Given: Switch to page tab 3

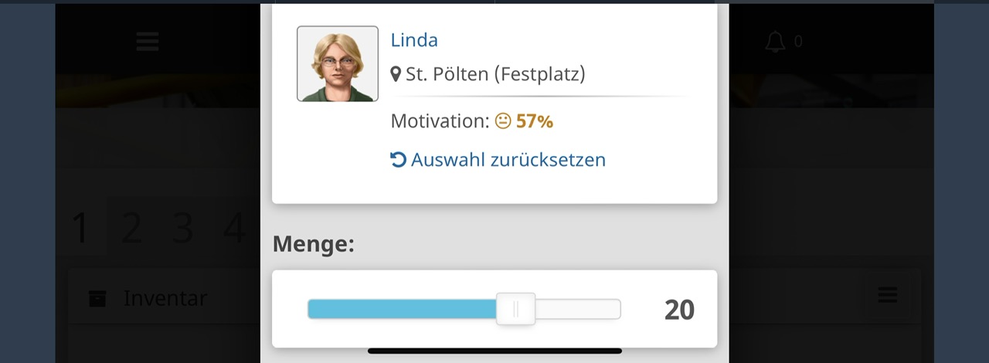Looking at the screenshot, I should pyautogui.click(x=183, y=229).
